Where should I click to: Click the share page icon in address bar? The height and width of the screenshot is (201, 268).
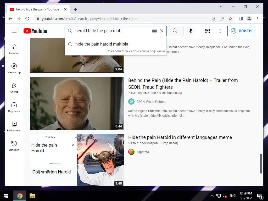tap(222, 19)
